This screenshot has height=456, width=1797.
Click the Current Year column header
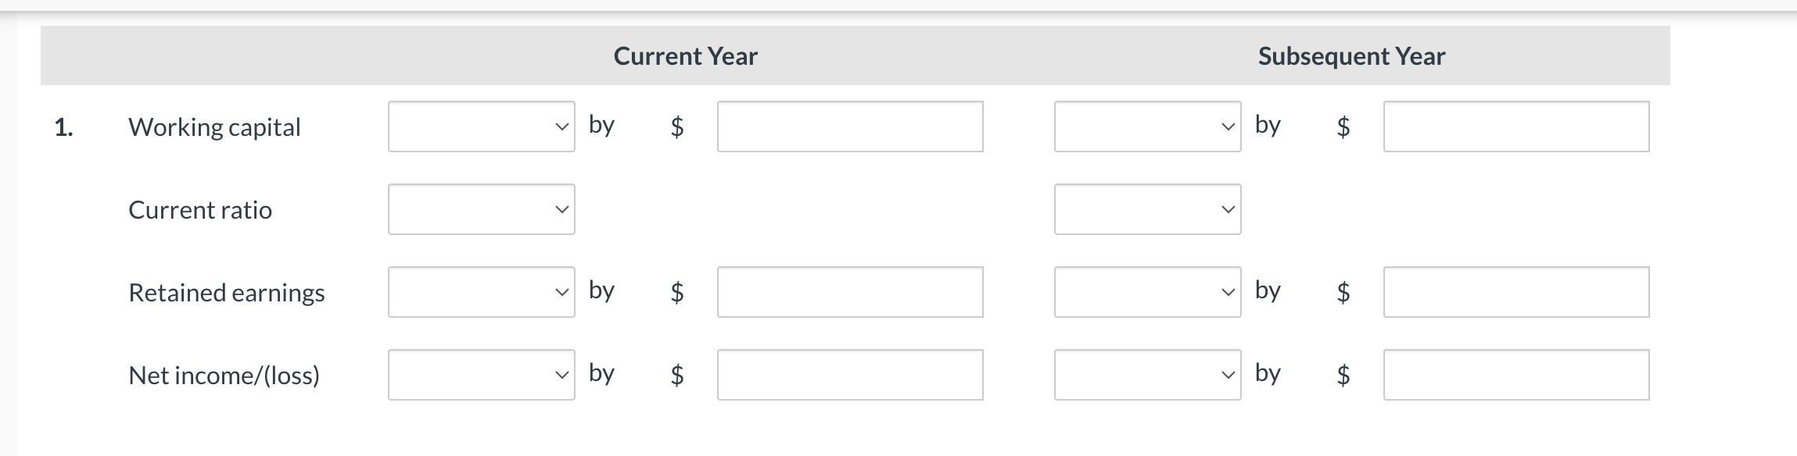coord(684,55)
